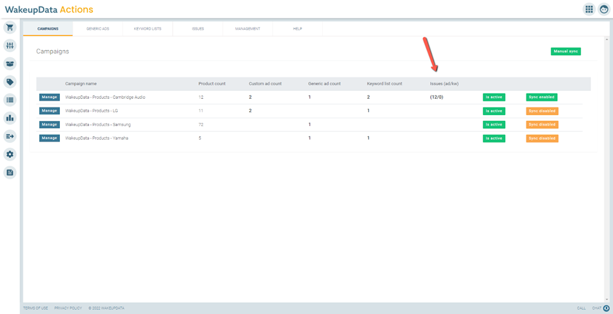Open the bar chart sidebar icon
The image size is (613, 314).
[10, 118]
